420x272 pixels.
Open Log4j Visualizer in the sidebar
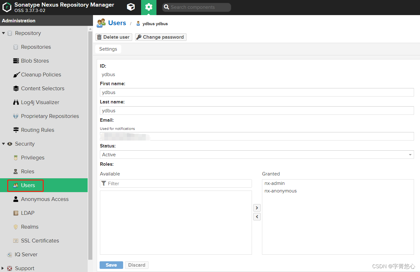(40, 103)
